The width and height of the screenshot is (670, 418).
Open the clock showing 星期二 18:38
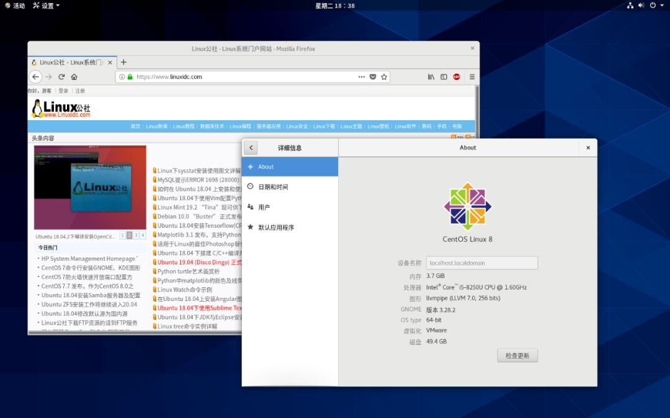(335, 6)
